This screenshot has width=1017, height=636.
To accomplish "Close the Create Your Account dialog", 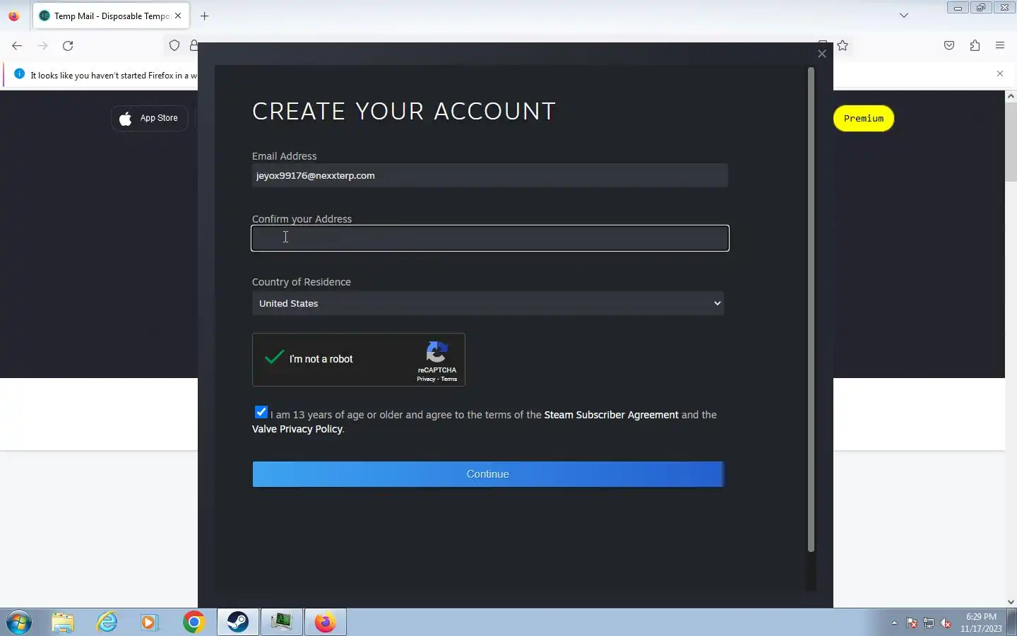I will click(x=822, y=54).
